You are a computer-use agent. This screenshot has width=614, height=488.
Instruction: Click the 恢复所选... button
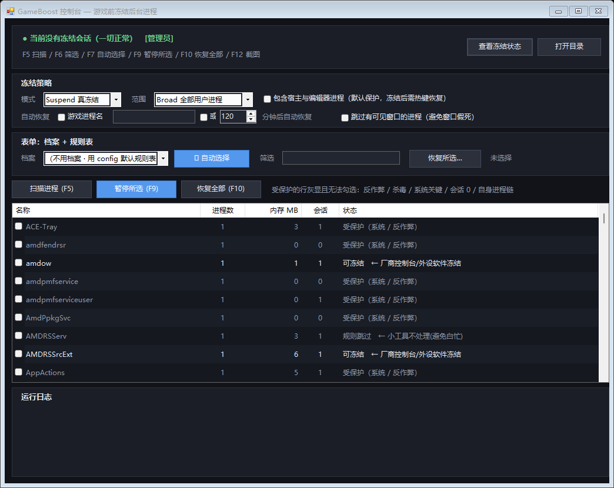[445, 159]
